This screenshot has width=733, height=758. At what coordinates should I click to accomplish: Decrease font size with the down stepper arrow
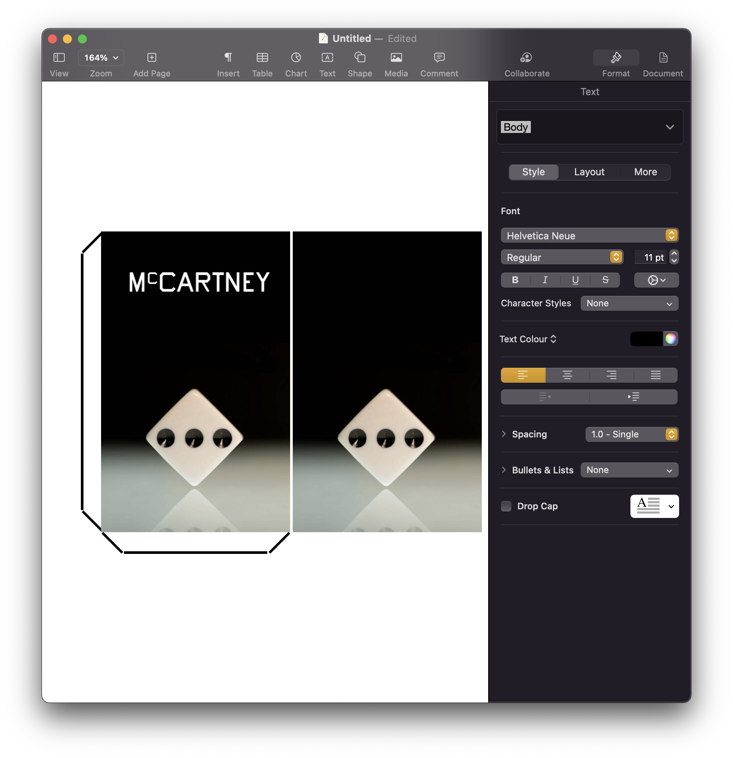[674, 261]
